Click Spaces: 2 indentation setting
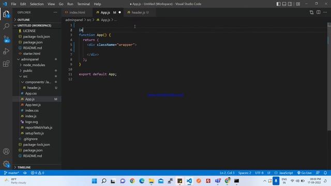This screenshot has width=331, height=186. 245,173
